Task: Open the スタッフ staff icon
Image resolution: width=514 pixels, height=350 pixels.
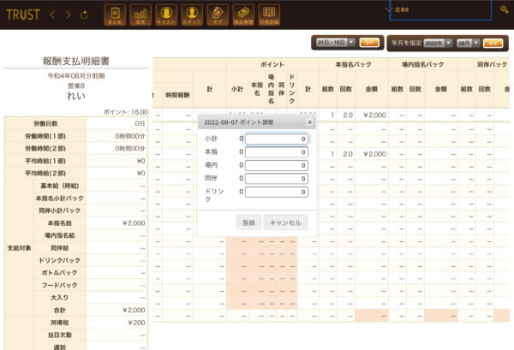Action: 192,15
